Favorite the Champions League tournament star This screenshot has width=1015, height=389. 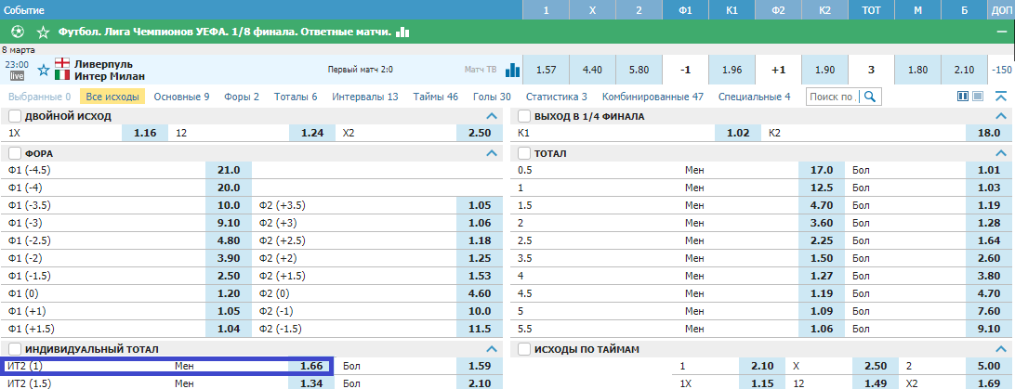43,31
